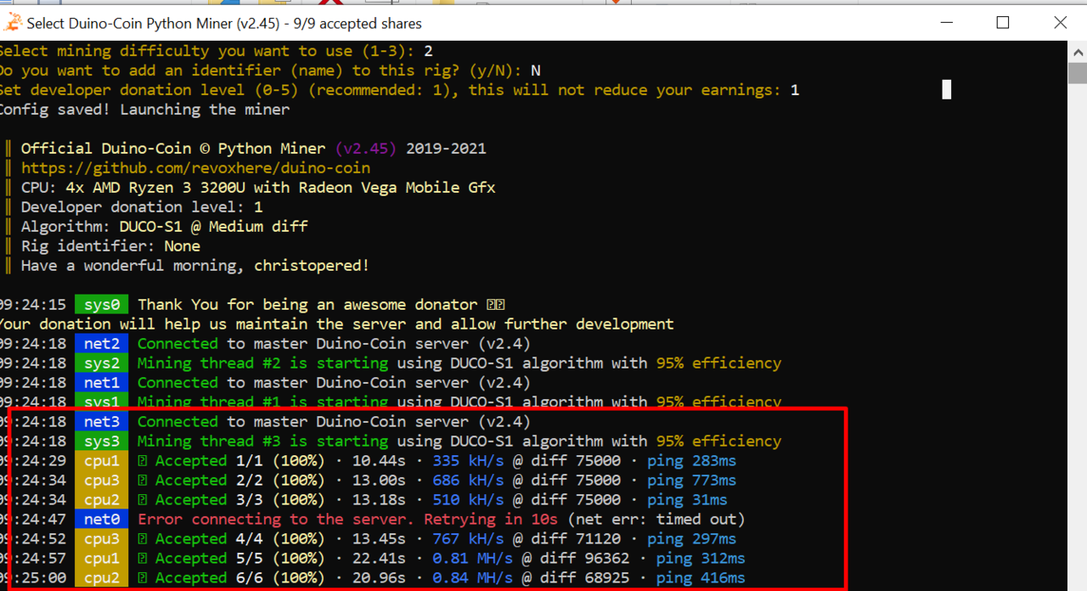This screenshot has width=1087, height=591.
Task: Click 'Config saved! Launching the miner'
Action: (144, 110)
